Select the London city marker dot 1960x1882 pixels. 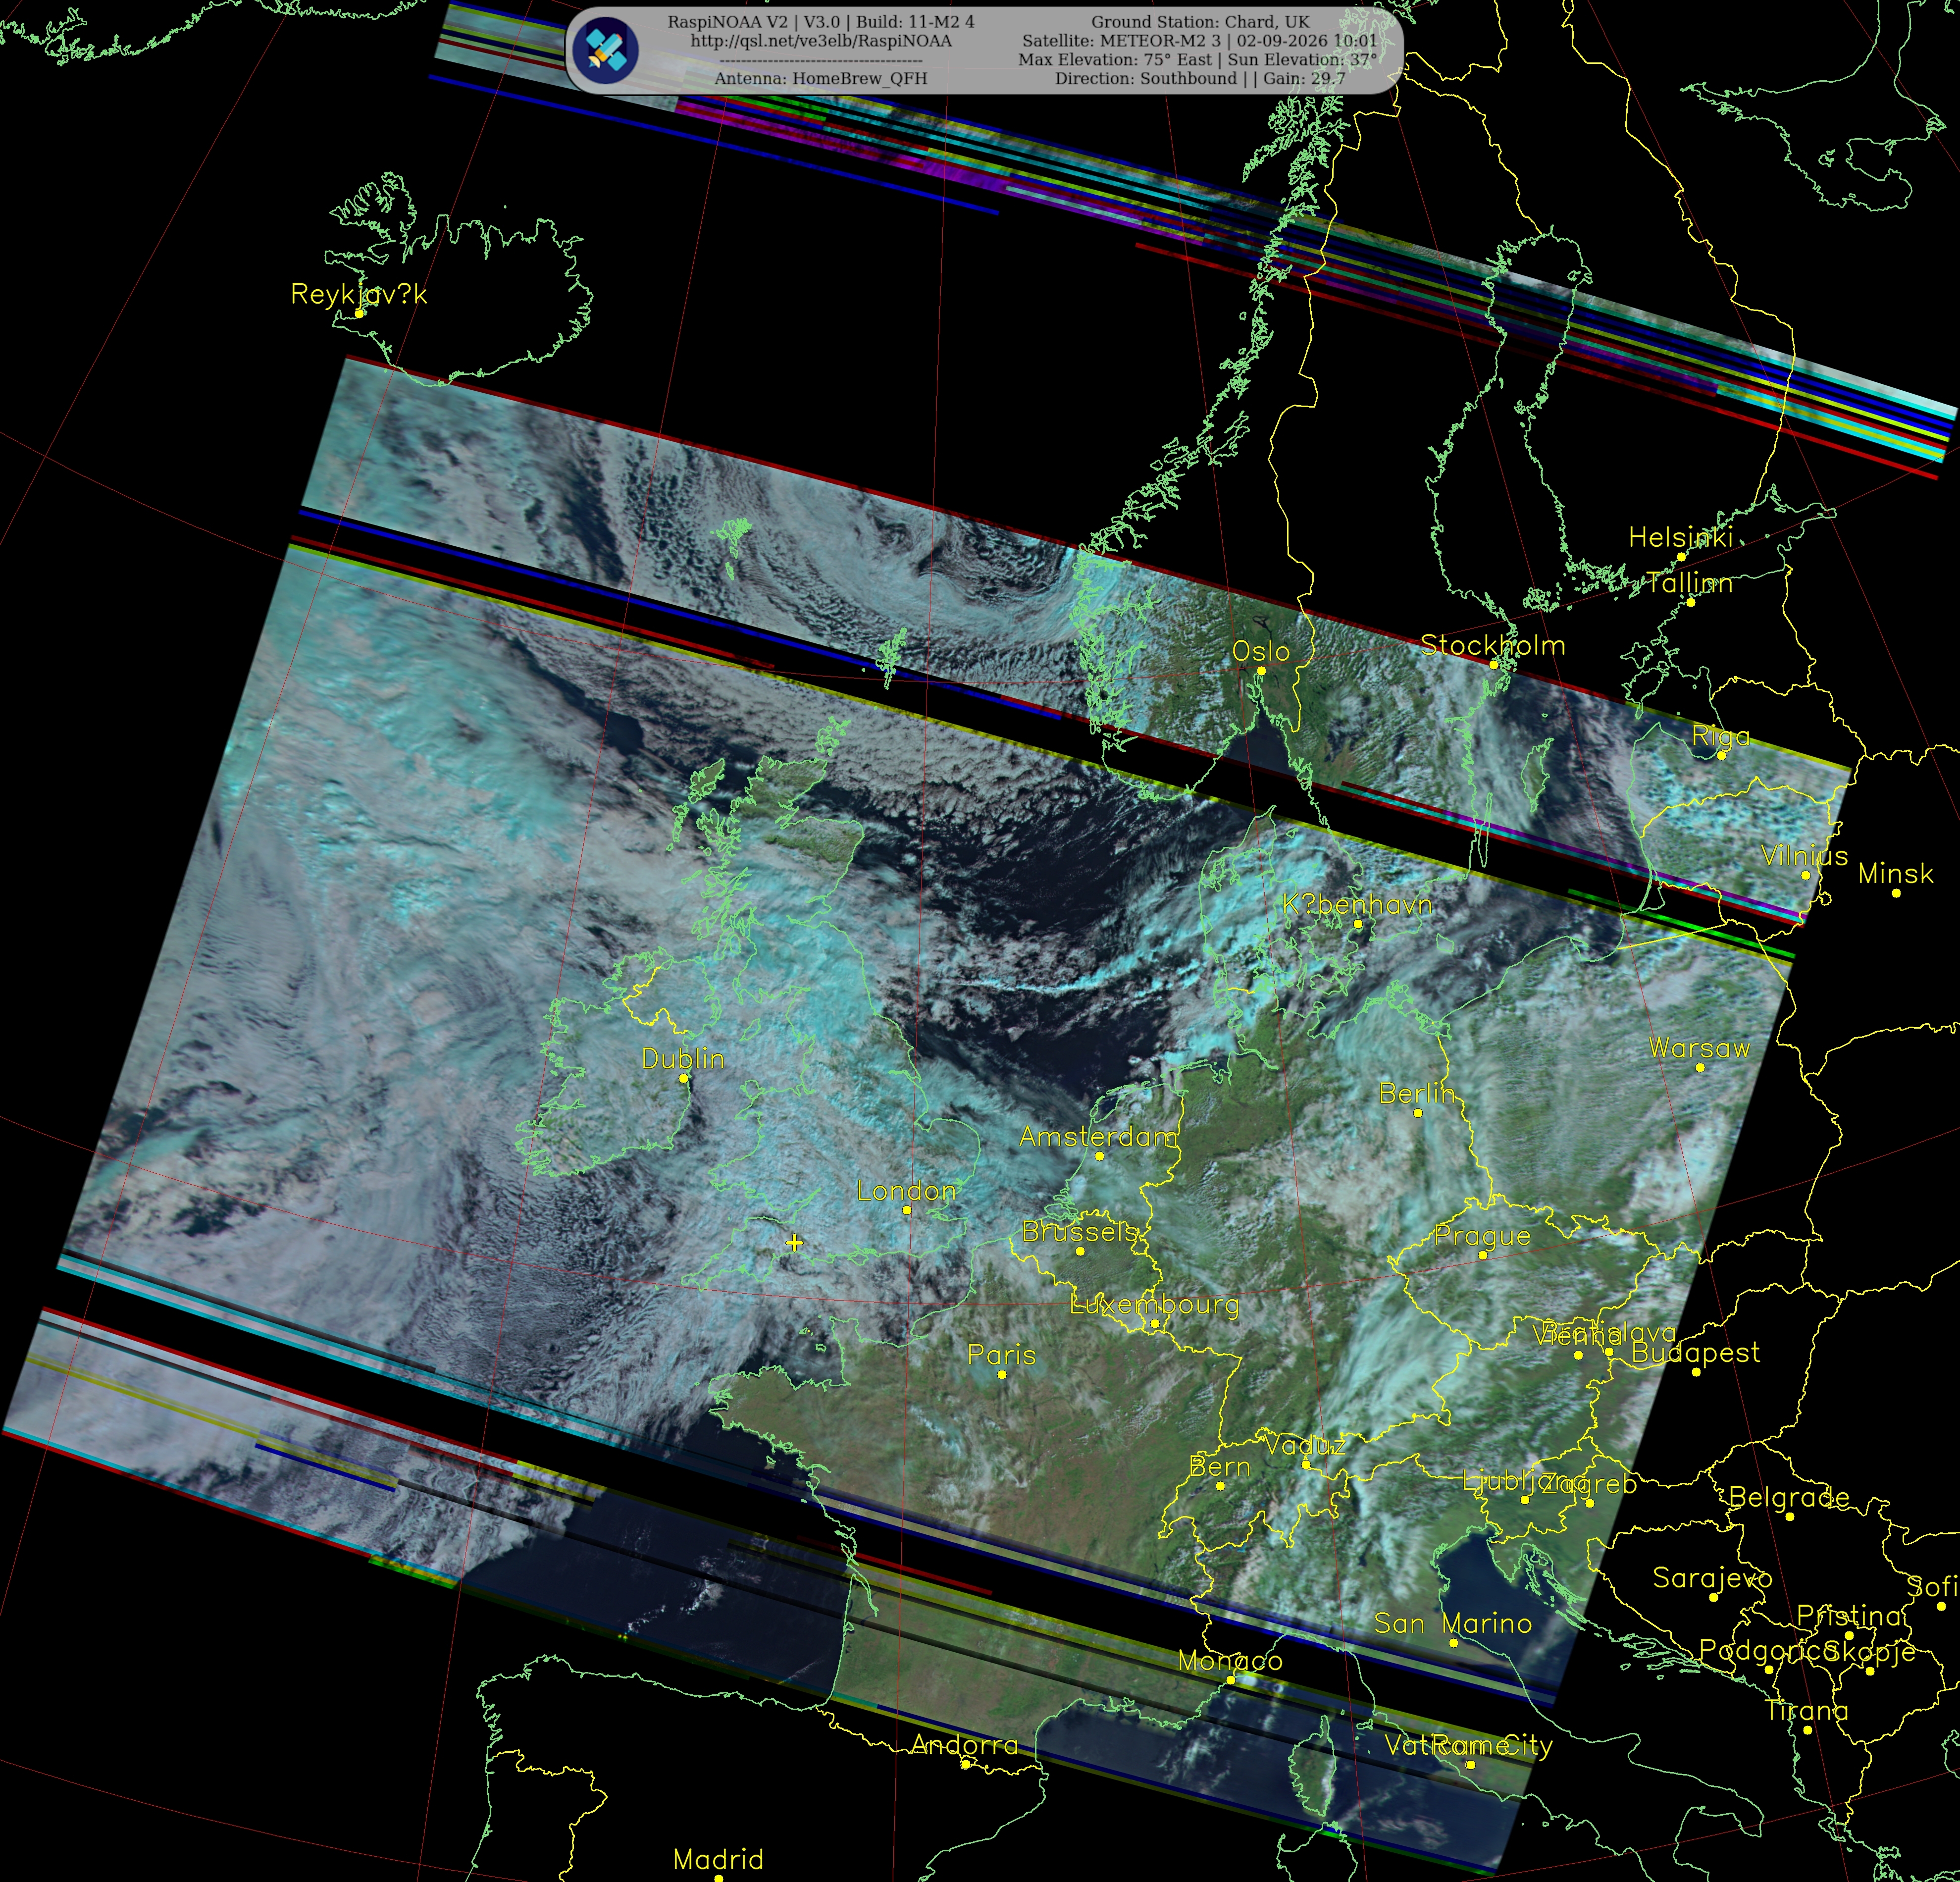coord(907,1210)
